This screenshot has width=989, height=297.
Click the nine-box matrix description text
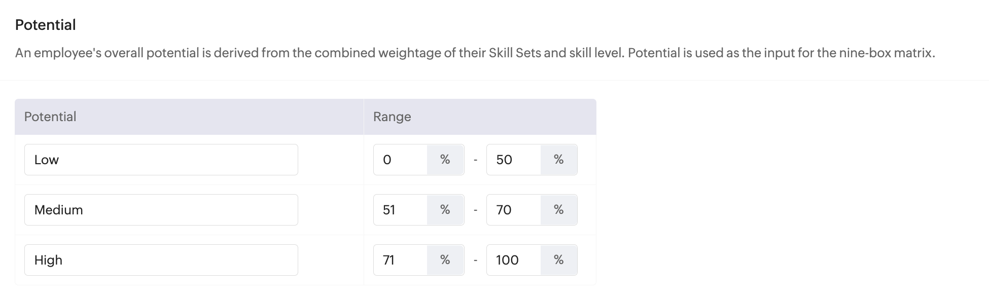(475, 53)
